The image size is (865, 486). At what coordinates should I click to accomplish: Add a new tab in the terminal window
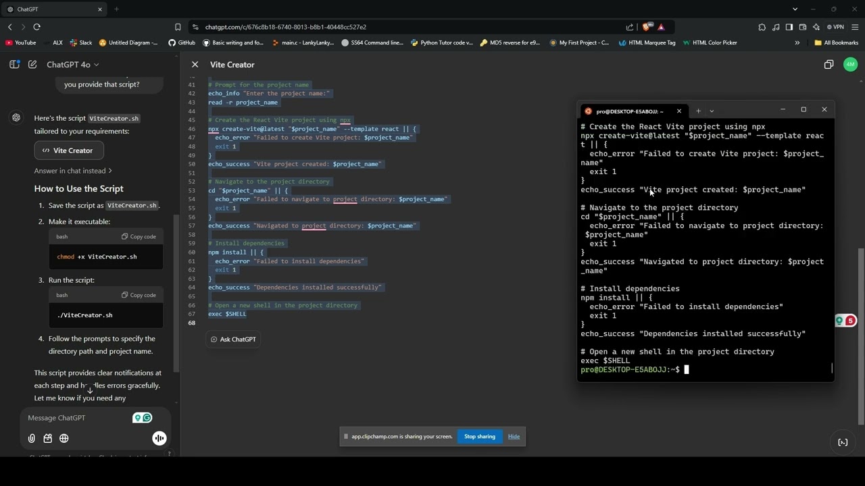[698, 111]
